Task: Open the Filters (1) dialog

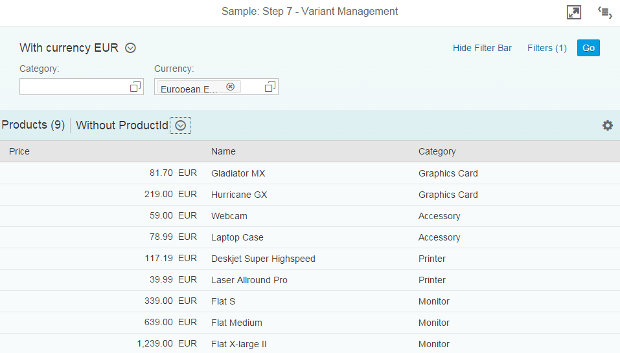Action: pyautogui.click(x=547, y=48)
